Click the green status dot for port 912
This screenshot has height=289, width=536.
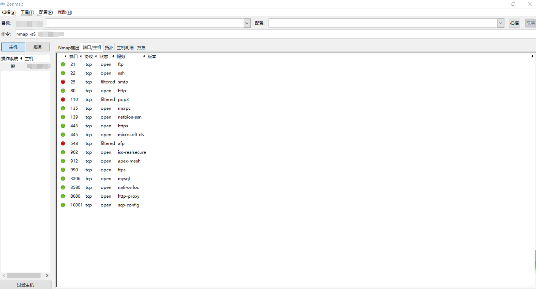(x=63, y=161)
